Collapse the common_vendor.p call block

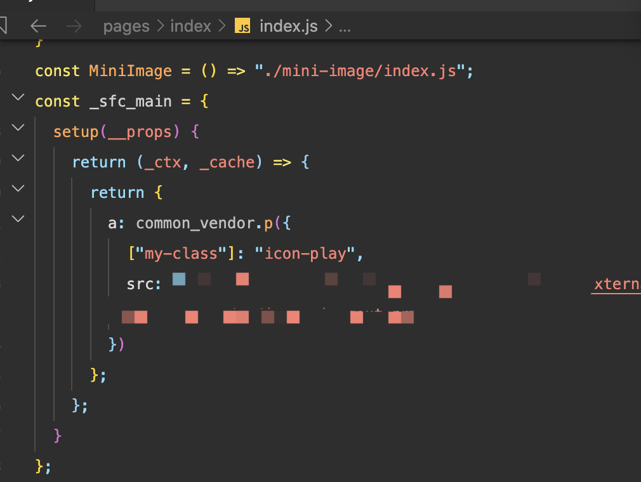tap(18, 218)
